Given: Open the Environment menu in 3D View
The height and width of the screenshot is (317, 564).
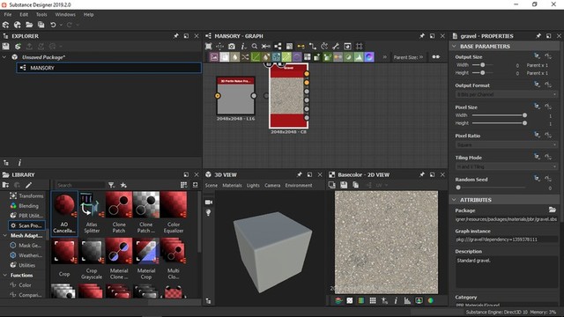Looking at the screenshot, I should click(x=299, y=186).
